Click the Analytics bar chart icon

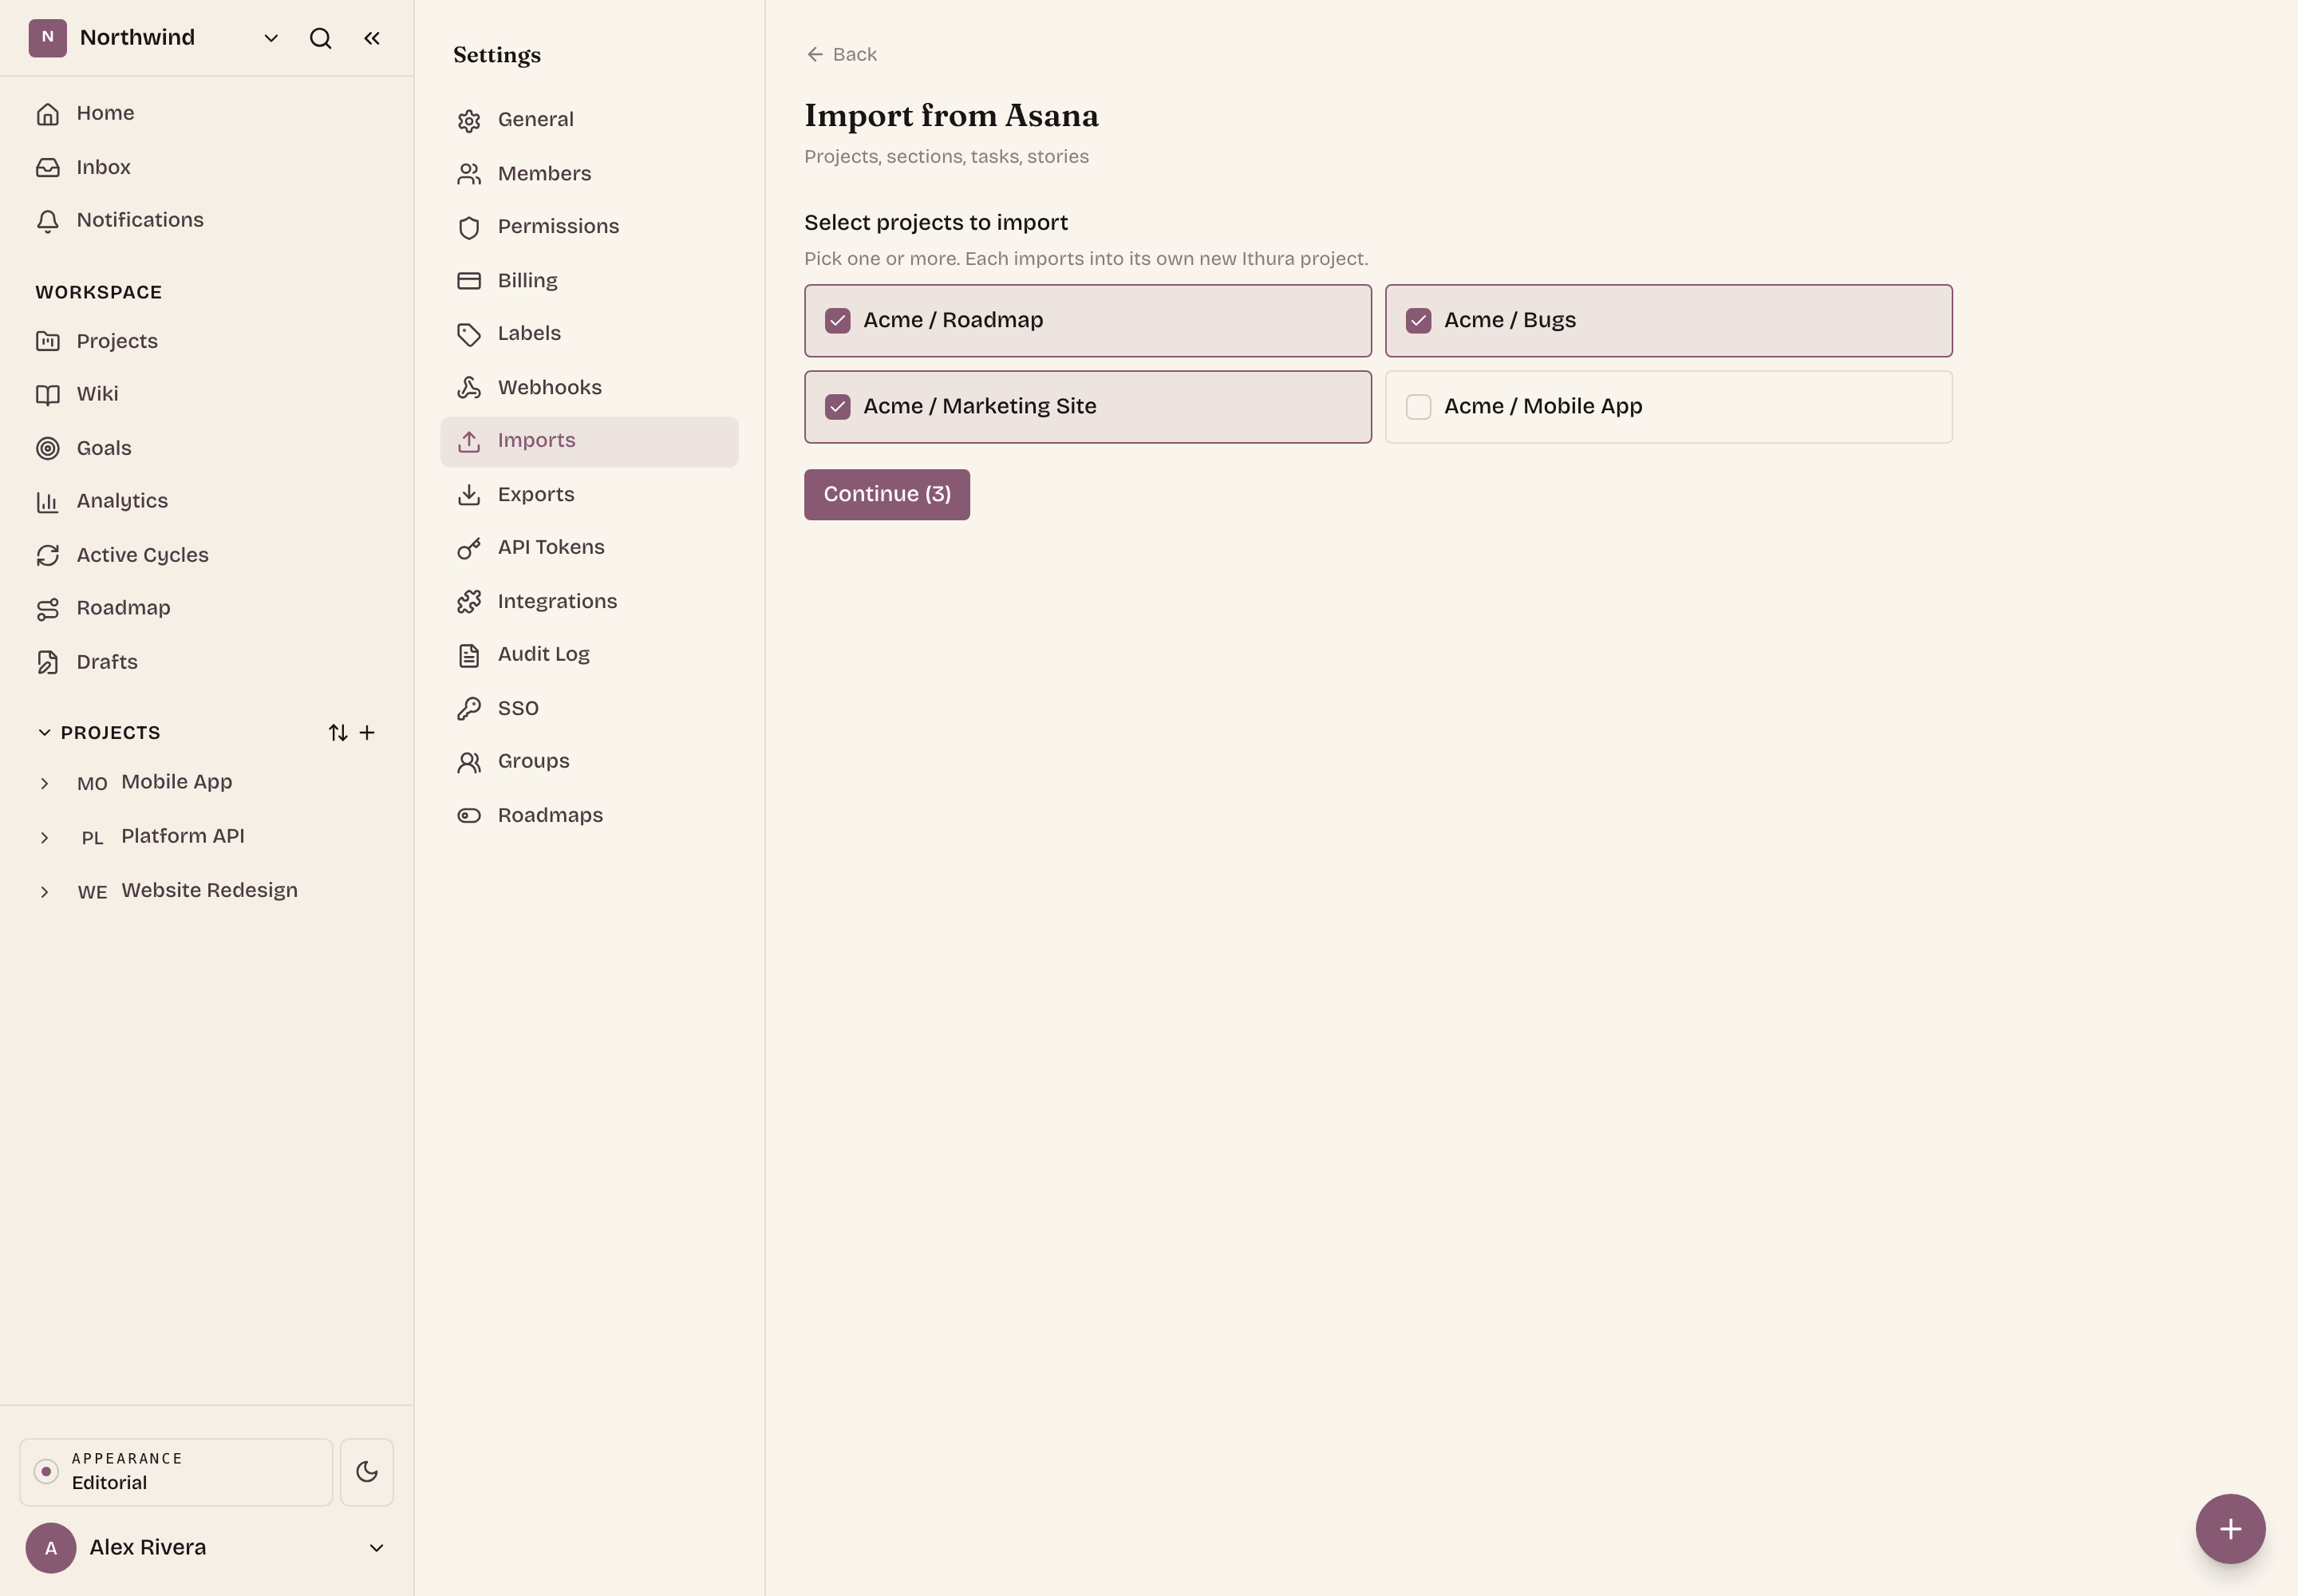[47, 502]
